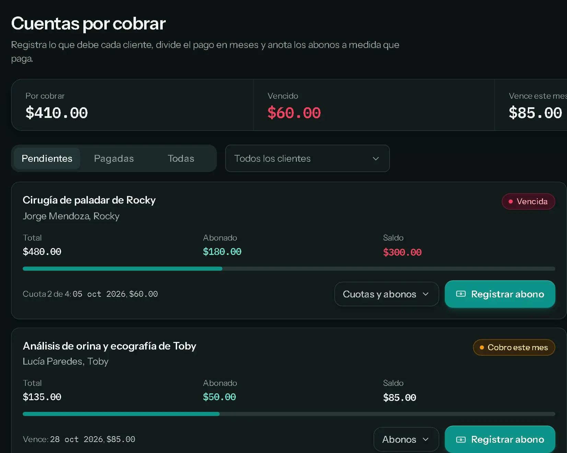Click the client name Lucía Paredes, Toby

tap(66, 362)
